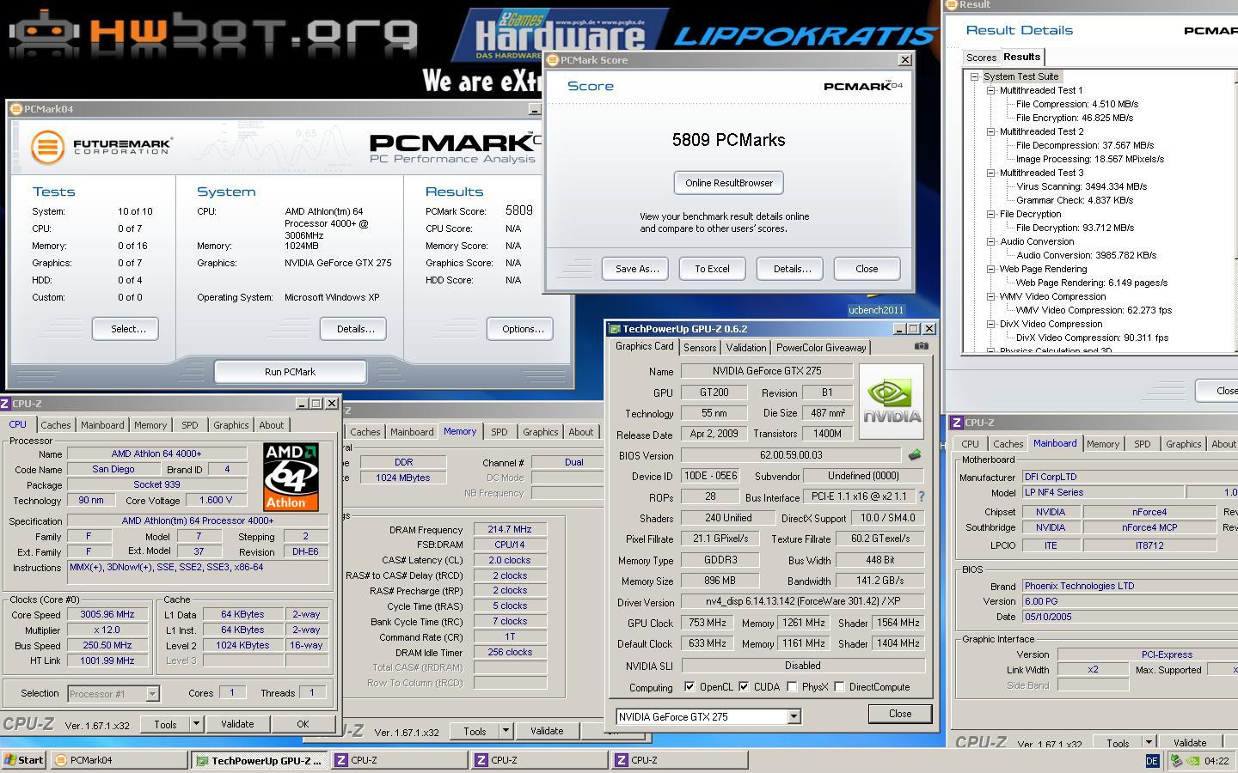Open the Windows Start menu
Viewport: 1238px width, 773px height.
[24, 760]
